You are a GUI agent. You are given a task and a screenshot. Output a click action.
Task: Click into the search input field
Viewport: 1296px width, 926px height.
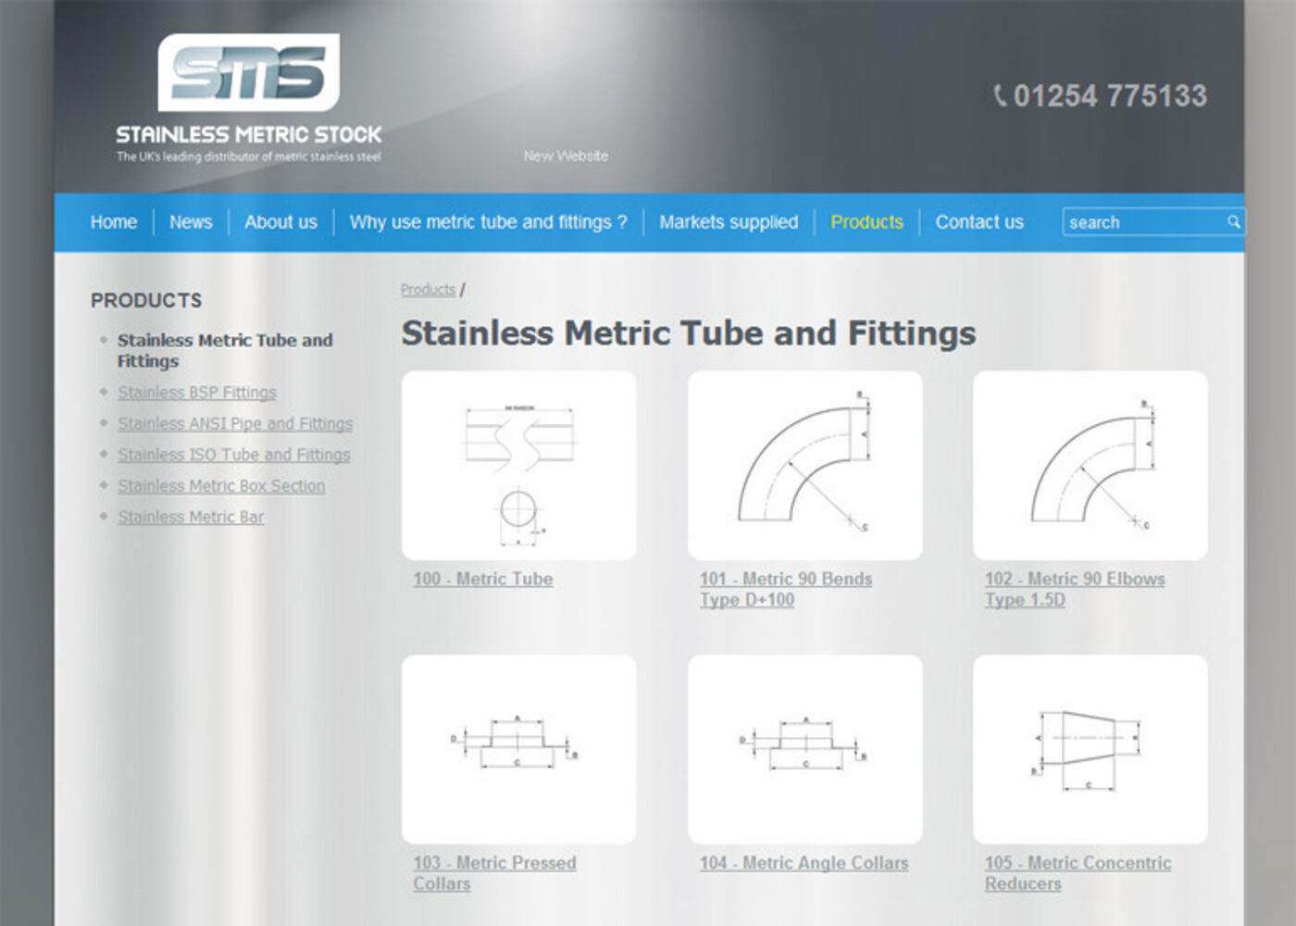coord(1143,222)
